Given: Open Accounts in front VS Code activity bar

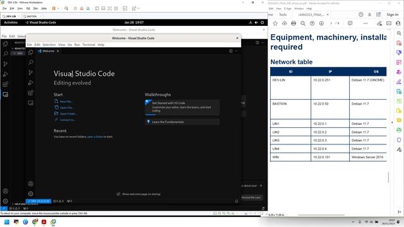Looking at the screenshot, I should click(x=31, y=183).
